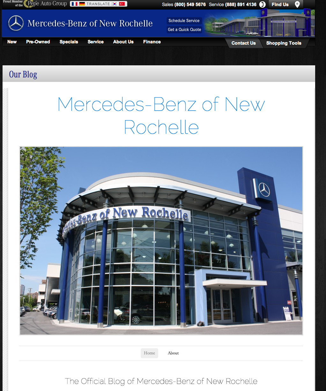Select the Home blog navigation item
The height and width of the screenshot is (391, 326).
click(149, 353)
